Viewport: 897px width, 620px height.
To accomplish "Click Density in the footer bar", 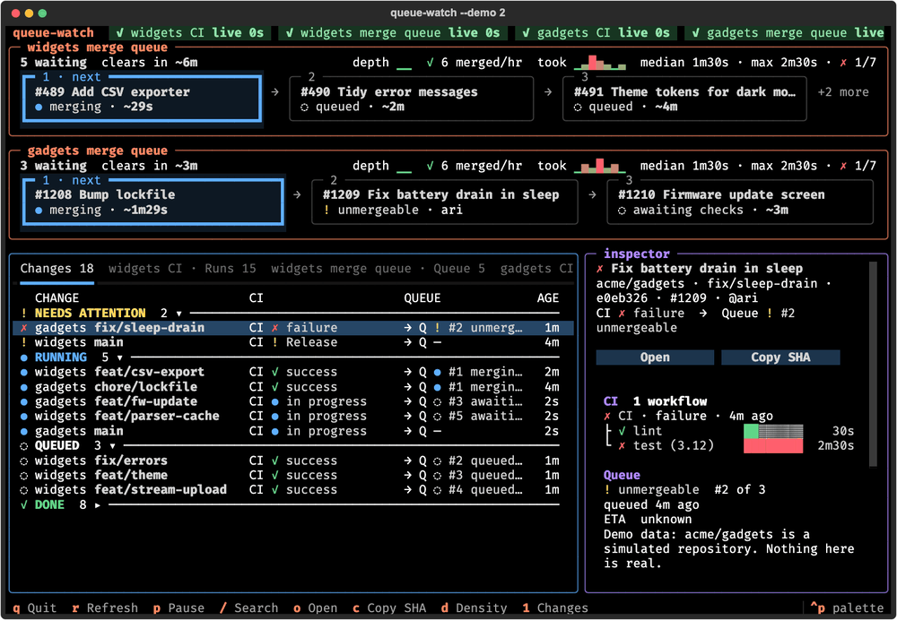I will [x=475, y=608].
